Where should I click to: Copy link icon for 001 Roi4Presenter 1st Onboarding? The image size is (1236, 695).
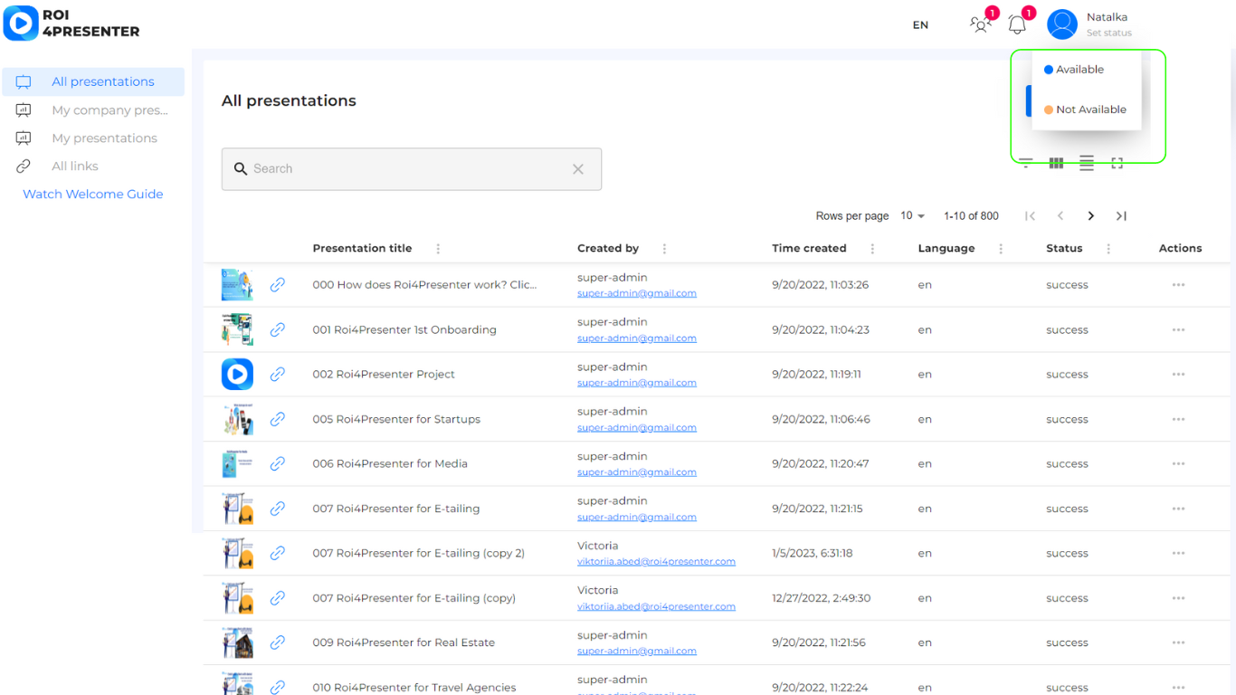tap(278, 329)
